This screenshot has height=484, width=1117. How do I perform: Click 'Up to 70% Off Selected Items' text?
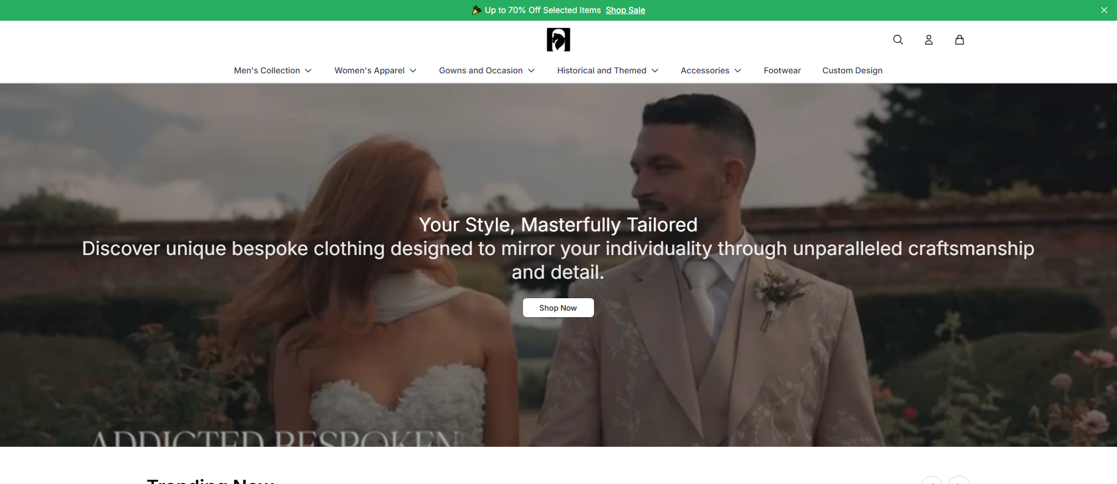point(543,10)
